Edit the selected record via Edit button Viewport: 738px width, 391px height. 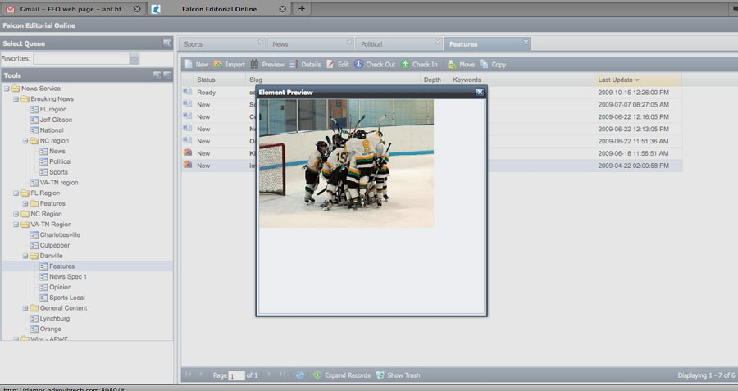[x=337, y=64]
